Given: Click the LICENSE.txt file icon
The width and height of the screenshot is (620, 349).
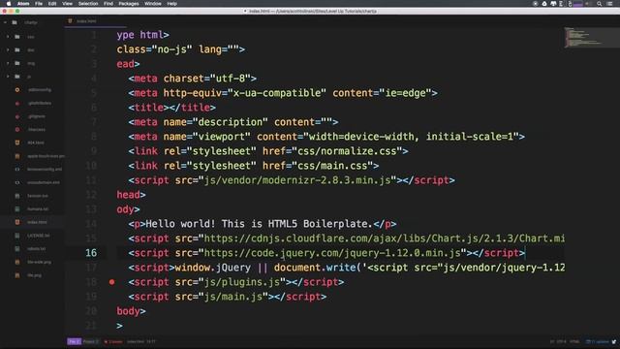Looking at the screenshot, I should (x=17, y=236).
